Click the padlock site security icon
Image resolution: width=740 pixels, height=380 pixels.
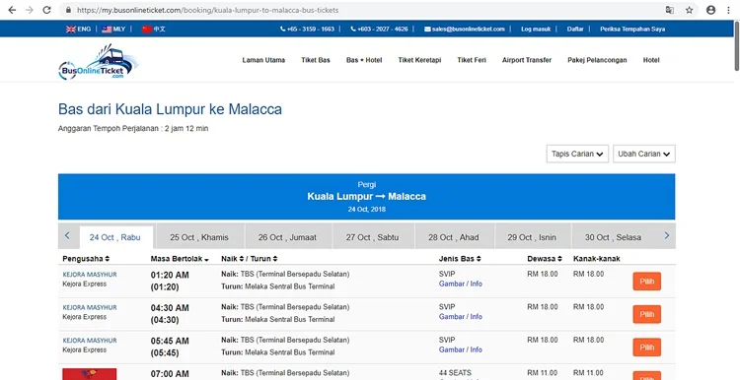pyautogui.click(x=68, y=10)
